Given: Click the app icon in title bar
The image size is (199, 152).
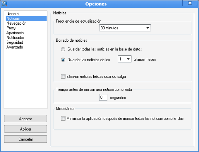Looking at the screenshot, I should (4, 4).
